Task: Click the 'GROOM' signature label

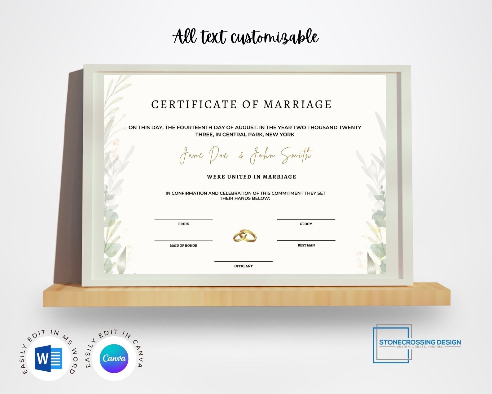Action: (x=306, y=224)
